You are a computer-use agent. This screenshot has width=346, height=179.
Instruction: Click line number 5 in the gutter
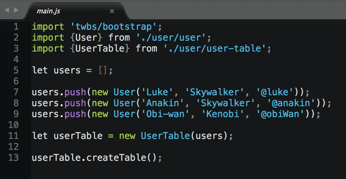[16, 70]
